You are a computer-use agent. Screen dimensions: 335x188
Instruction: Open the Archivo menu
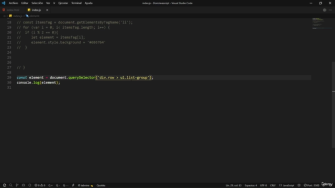(x=13, y=3)
